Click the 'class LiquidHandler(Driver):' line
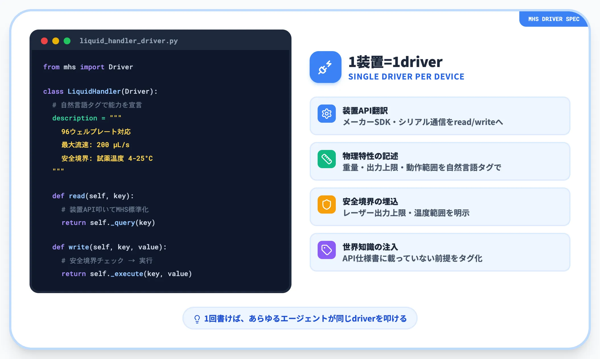 [100, 91]
